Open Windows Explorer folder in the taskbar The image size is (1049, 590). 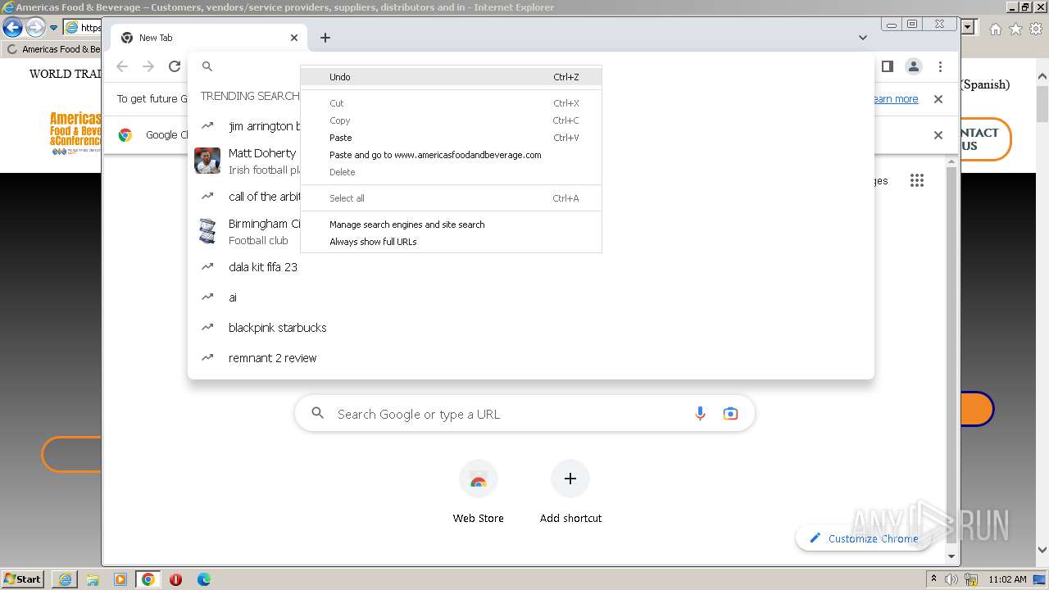click(x=93, y=579)
